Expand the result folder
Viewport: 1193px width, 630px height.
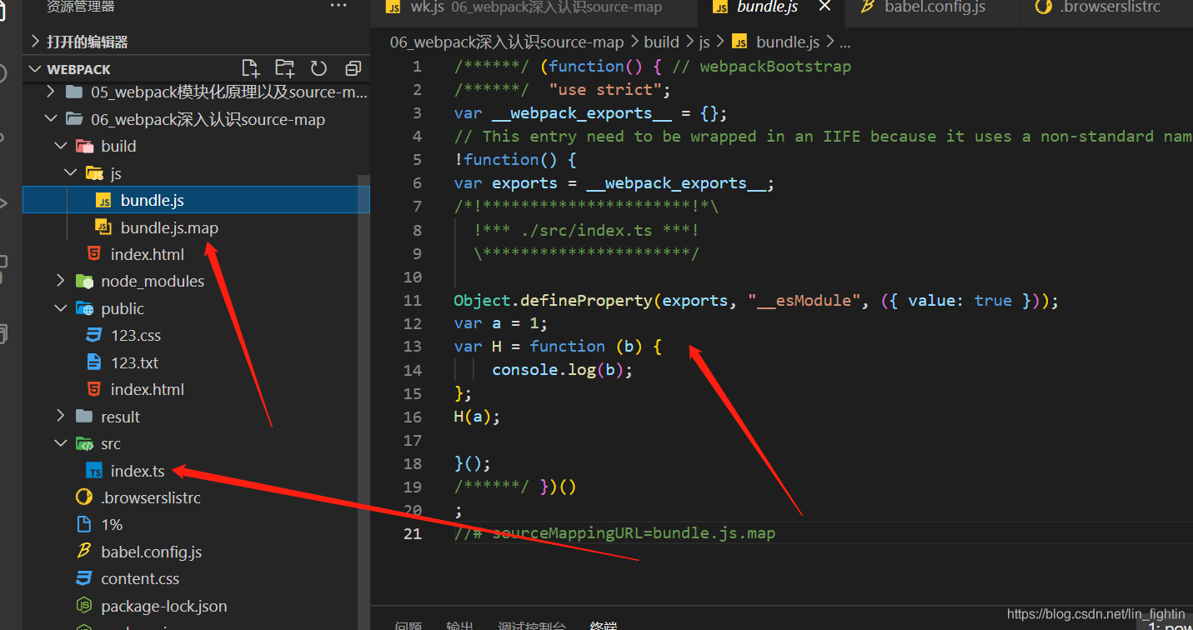pos(61,417)
